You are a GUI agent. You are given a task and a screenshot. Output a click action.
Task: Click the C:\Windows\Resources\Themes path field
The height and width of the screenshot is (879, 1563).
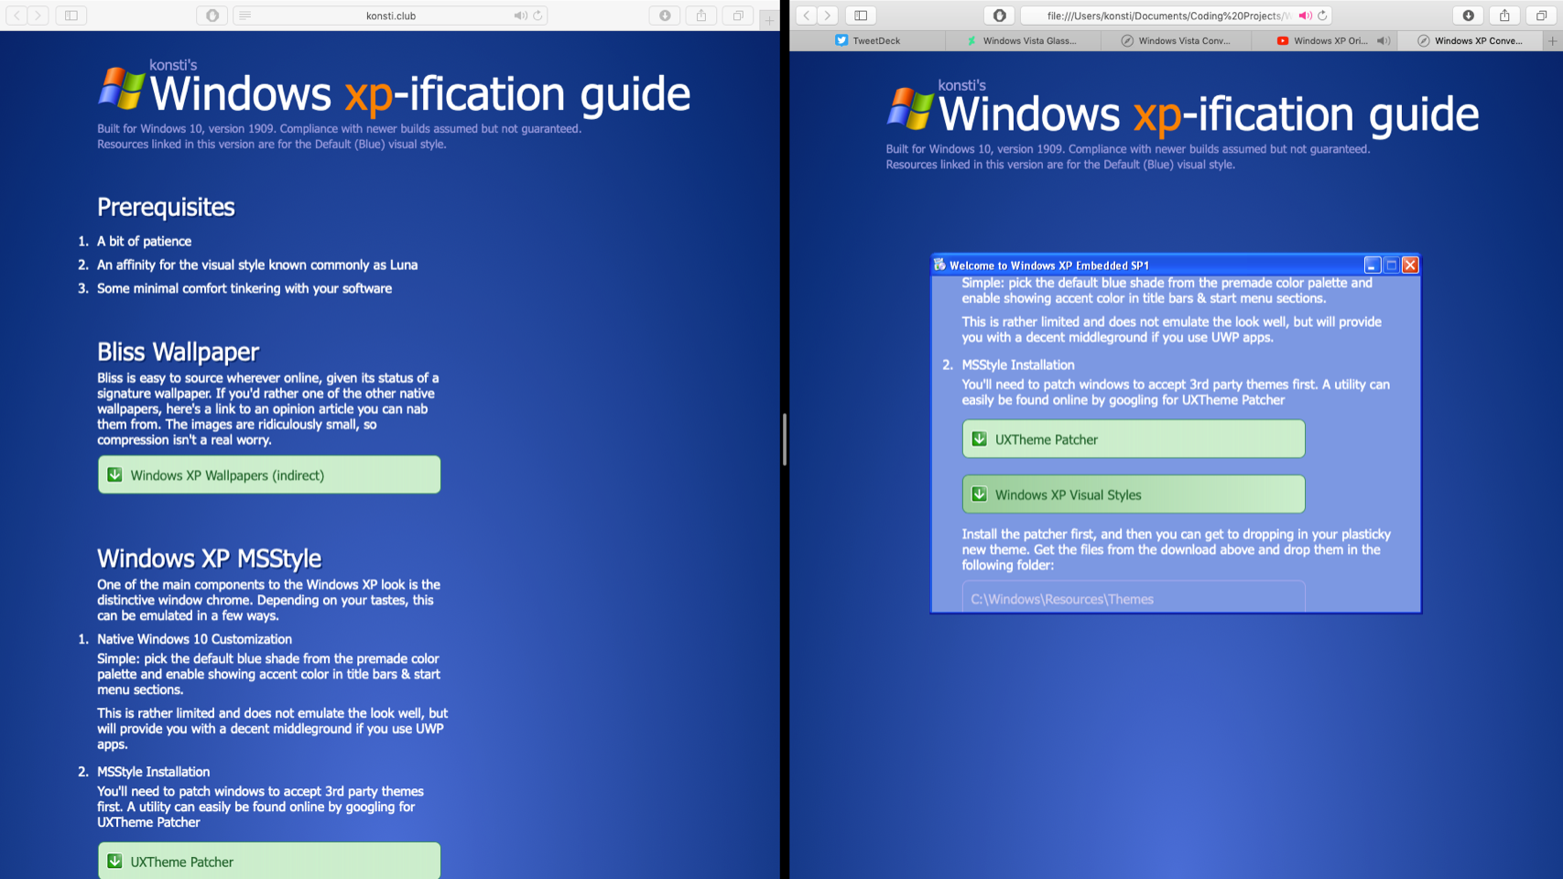pyautogui.click(x=1133, y=598)
